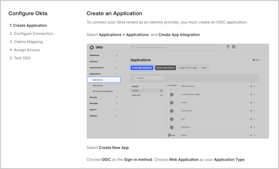
Task: Click the app icon beside config row
Action: click(x=172, y=103)
